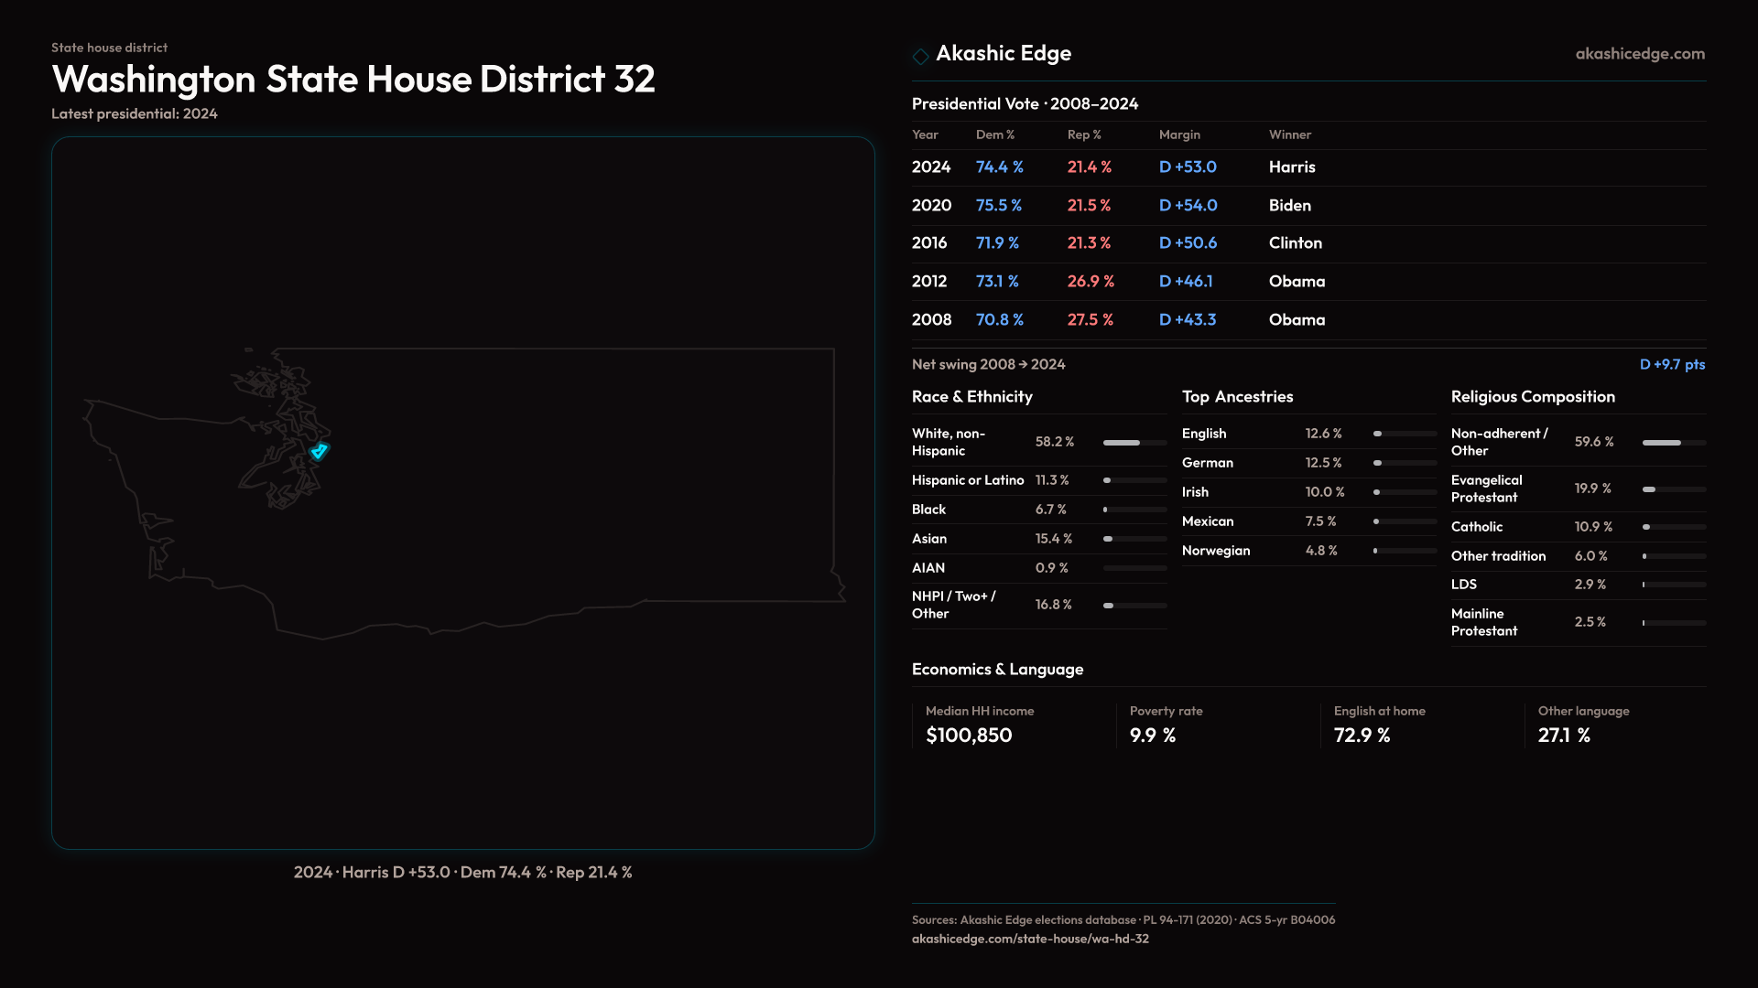Click the White, non-Hispanic percentage bar
The height and width of the screenshot is (988, 1758).
(1134, 443)
